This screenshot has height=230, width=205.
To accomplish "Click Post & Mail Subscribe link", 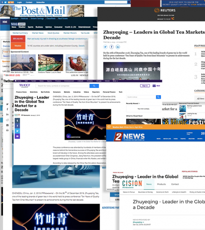I will [x=40, y=2].
